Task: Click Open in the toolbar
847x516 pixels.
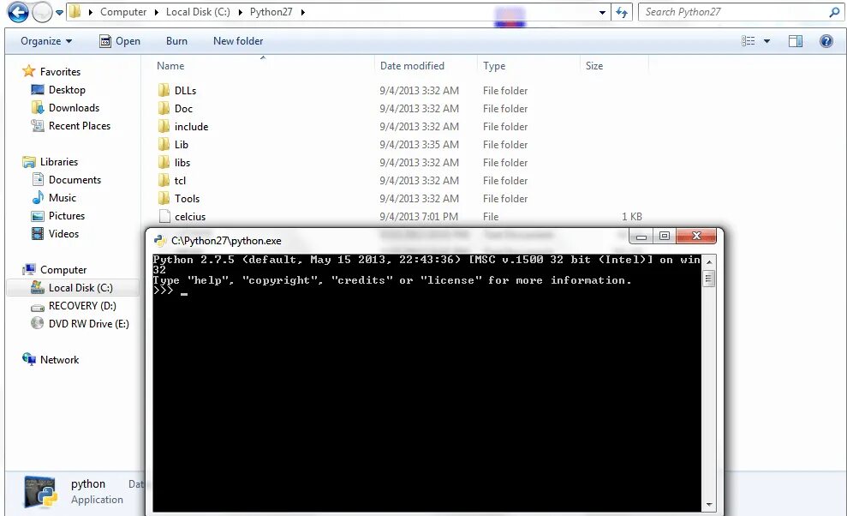Action: [x=120, y=41]
